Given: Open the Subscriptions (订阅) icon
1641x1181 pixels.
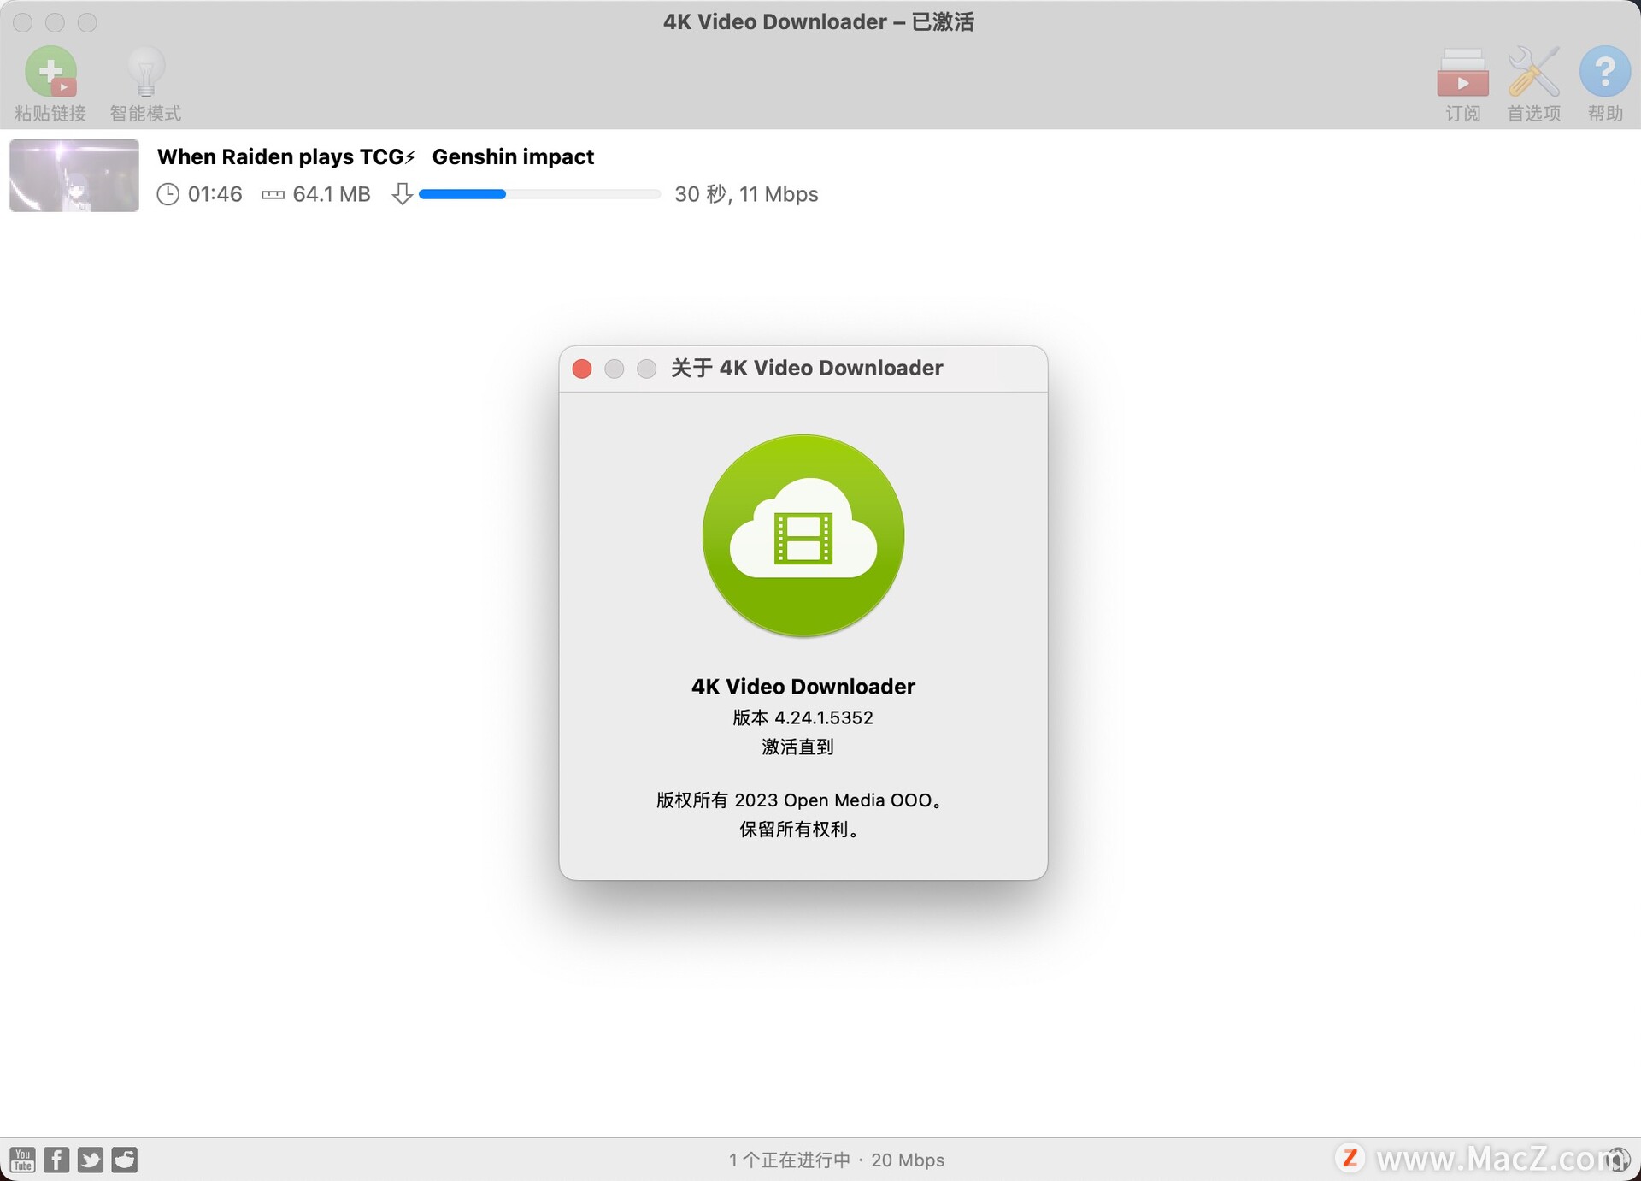Looking at the screenshot, I should coord(1462,73).
